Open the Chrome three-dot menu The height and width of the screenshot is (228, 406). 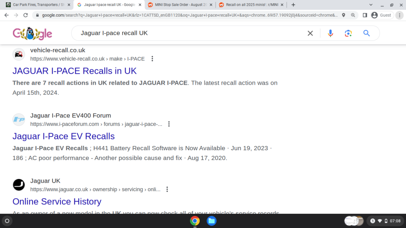pyautogui.click(x=400, y=15)
